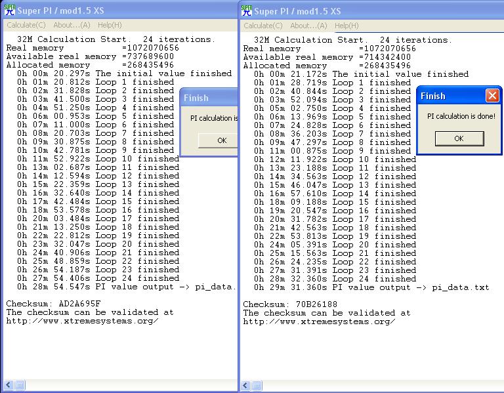The image size is (504, 393).
Task: Click '32M Calculation Start' line in left window
Action: click(x=115, y=39)
